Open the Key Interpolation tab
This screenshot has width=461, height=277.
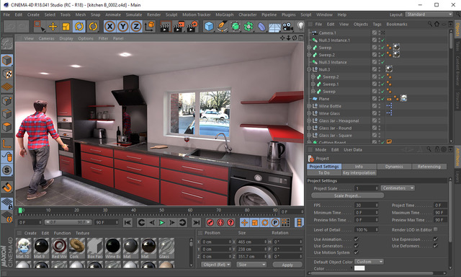(359, 173)
